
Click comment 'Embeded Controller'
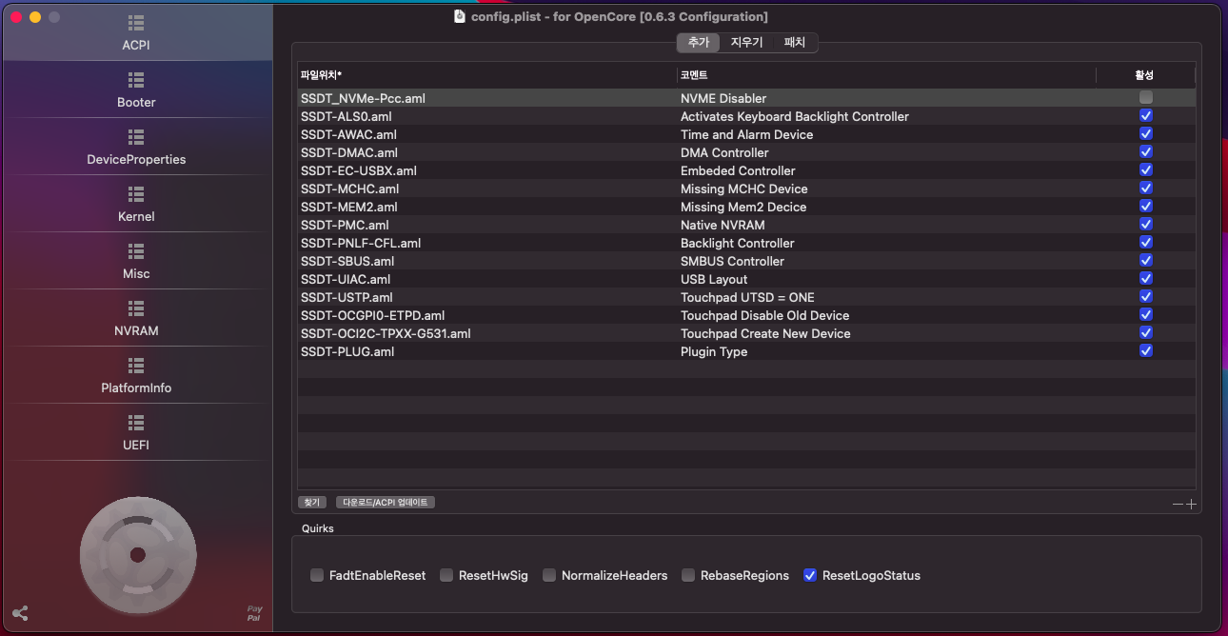point(738,170)
